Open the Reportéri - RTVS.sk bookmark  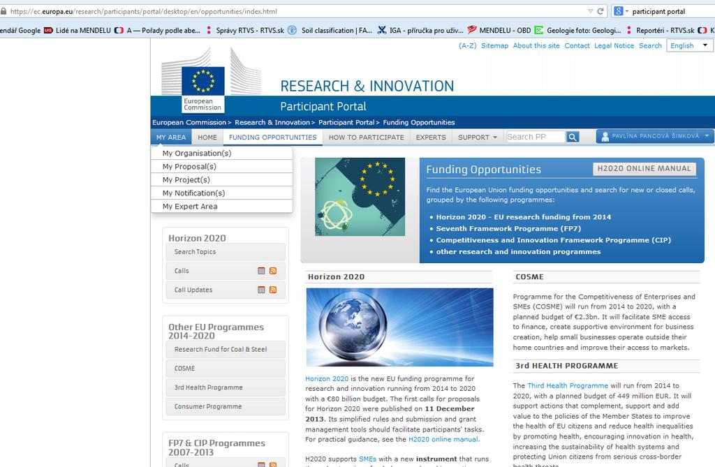click(661, 31)
